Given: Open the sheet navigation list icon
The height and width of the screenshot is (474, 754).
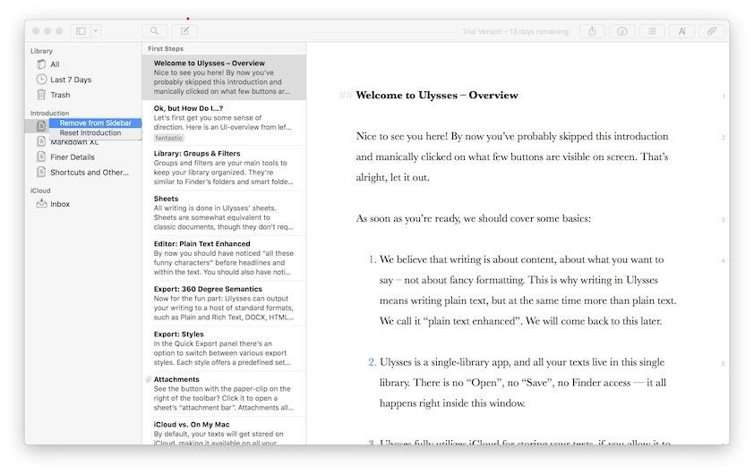Looking at the screenshot, I should tap(652, 31).
